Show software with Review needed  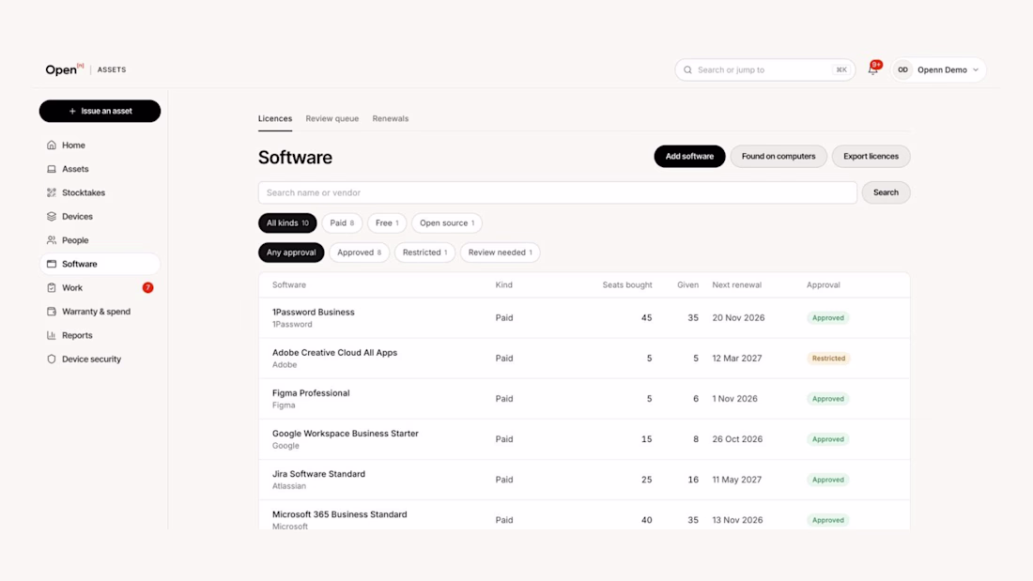pos(500,252)
